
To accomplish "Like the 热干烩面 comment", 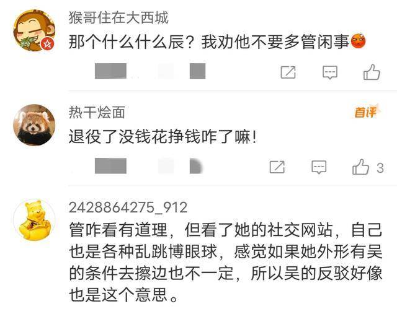I will click(x=360, y=167).
